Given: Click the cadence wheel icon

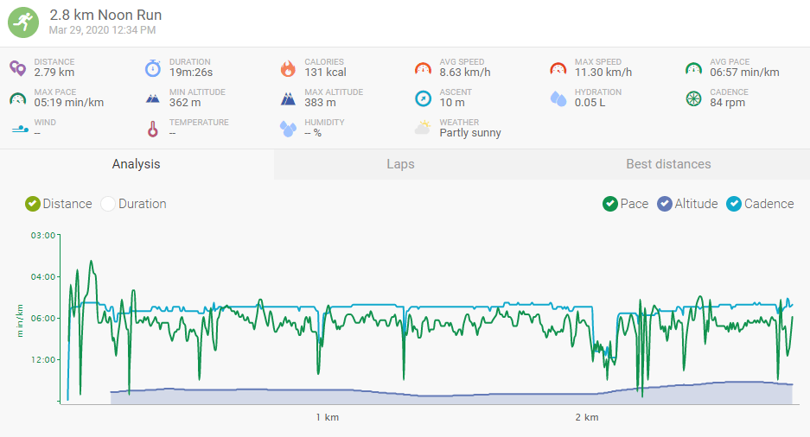Looking at the screenshot, I should coord(693,98).
